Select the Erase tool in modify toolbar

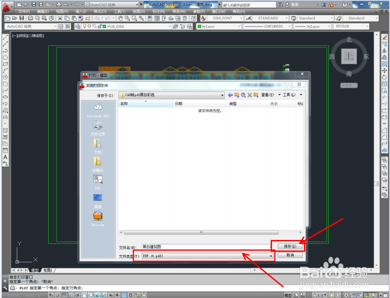pos(385,37)
